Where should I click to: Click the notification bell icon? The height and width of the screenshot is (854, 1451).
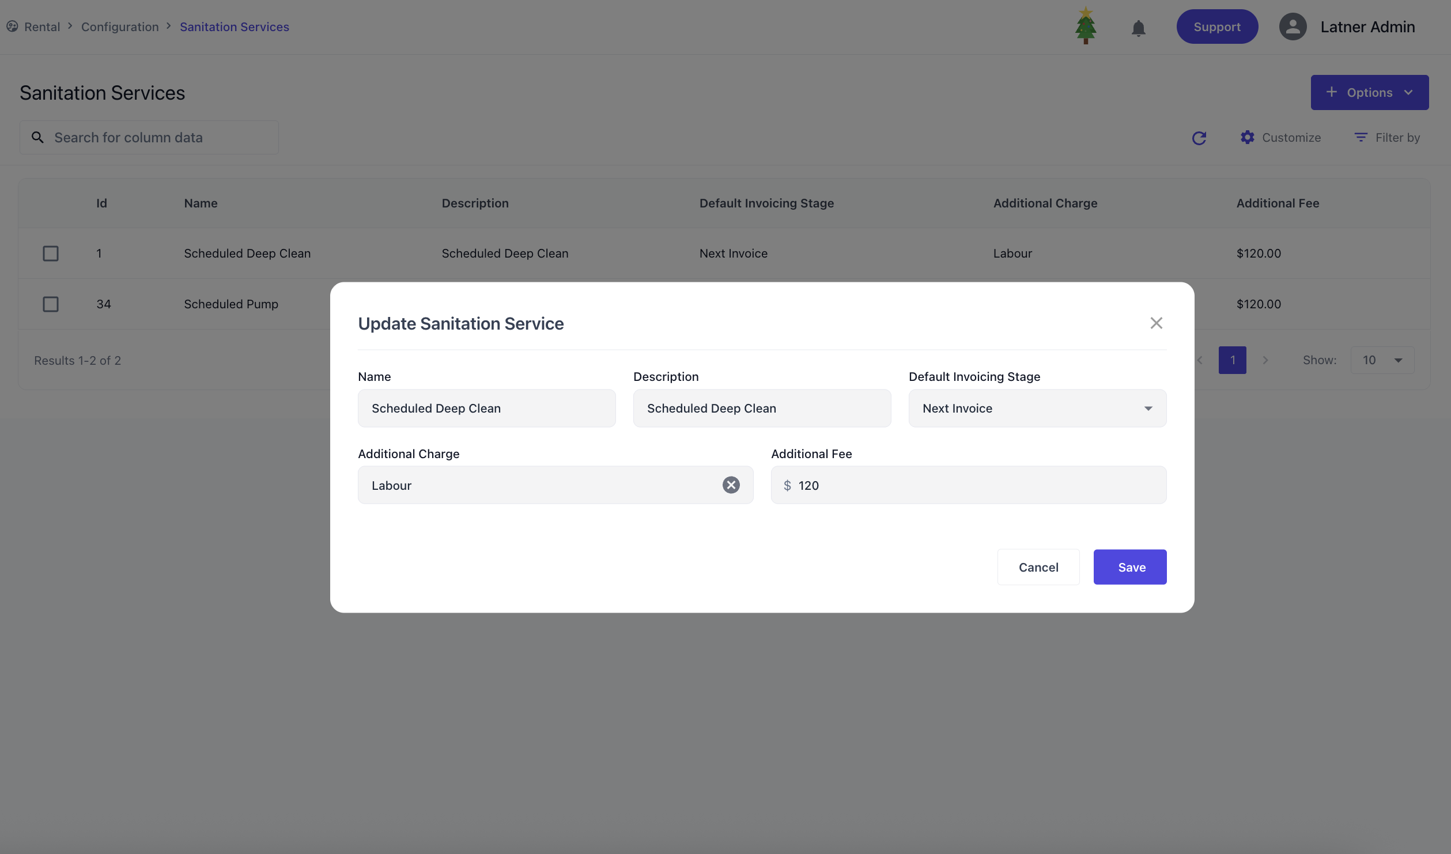click(x=1138, y=27)
